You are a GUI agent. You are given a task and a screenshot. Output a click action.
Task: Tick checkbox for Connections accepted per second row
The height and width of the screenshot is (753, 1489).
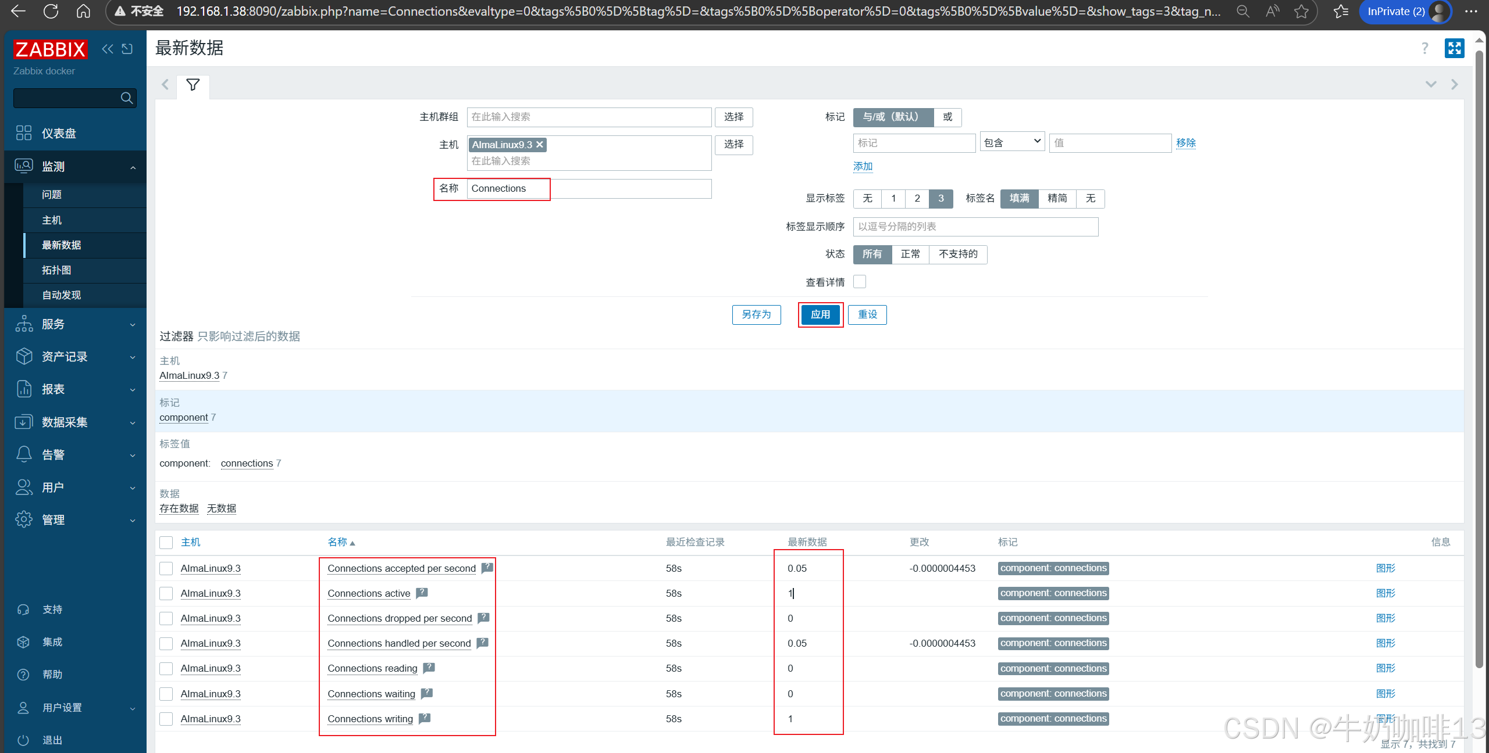166,568
